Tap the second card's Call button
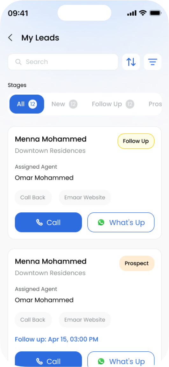The height and width of the screenshot is (367, 169). (x=48, y=359)
